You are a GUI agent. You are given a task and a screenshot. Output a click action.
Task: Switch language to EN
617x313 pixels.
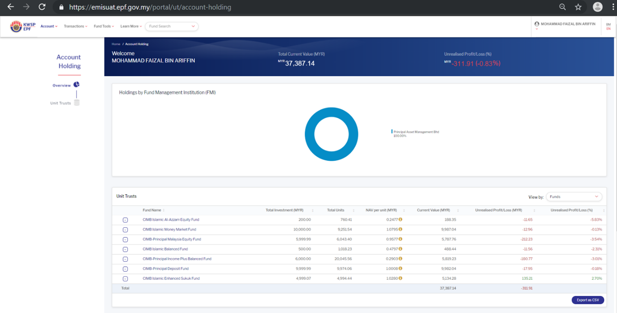coord(608,29)
